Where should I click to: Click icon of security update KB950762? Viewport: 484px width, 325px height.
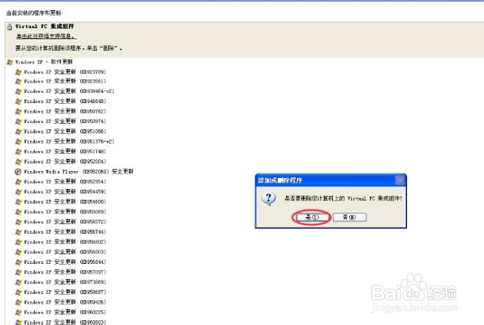19,111
